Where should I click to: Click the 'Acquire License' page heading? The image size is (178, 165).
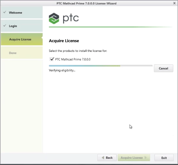[x=64, y=41]
